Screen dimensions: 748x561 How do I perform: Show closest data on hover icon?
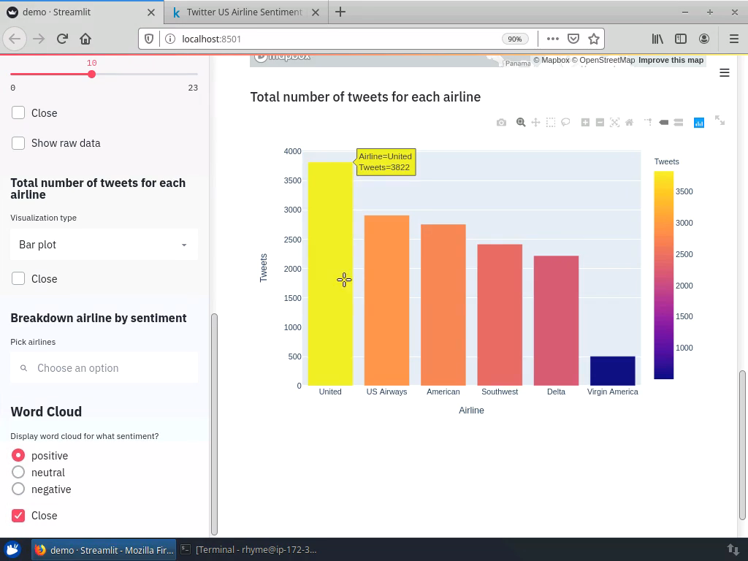(663, 123)
